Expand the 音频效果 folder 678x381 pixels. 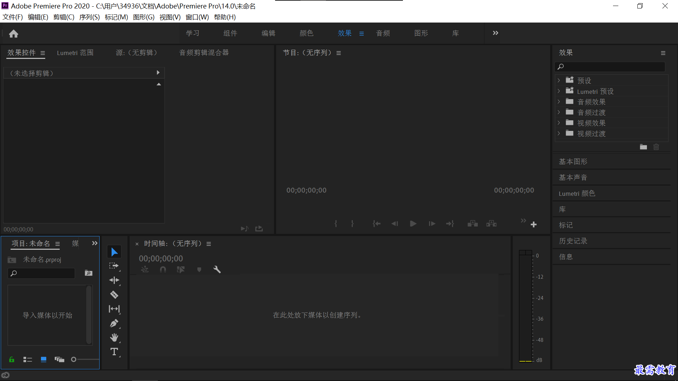click(559, 102)
